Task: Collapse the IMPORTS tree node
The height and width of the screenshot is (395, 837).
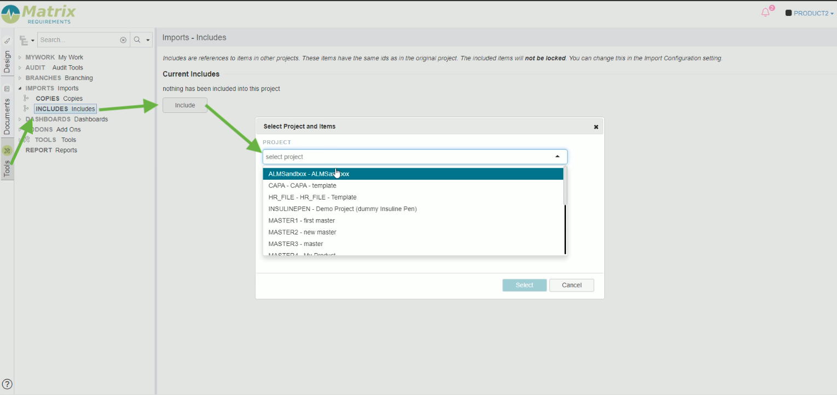Action: pyautogui.click(x=20, y=88)
